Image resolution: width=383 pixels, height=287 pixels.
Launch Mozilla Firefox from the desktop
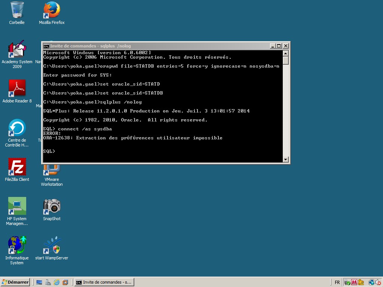(52, 10)
